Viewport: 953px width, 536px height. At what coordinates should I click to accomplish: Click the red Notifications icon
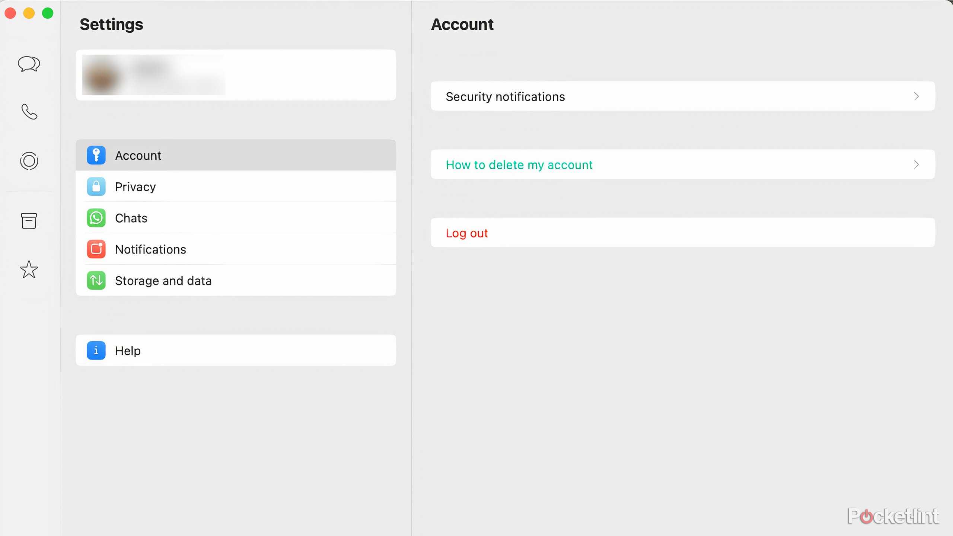[96, 249]
